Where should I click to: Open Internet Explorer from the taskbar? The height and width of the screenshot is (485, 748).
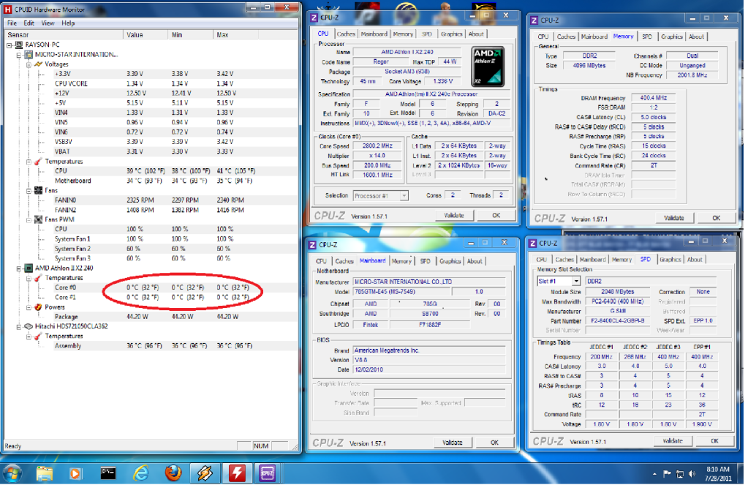140,473
